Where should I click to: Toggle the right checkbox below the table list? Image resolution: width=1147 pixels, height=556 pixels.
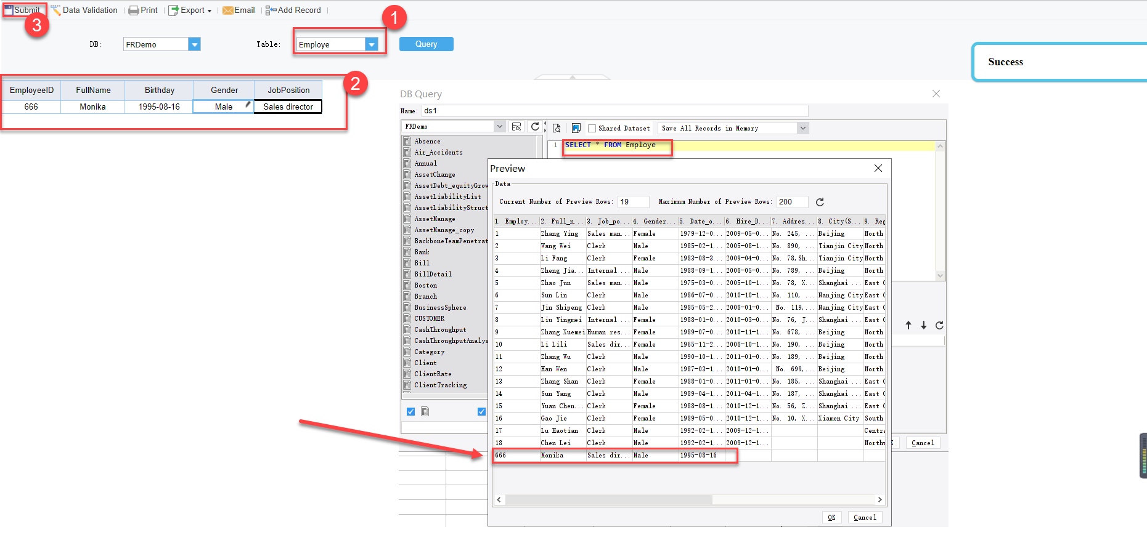[x=481, y=411]
